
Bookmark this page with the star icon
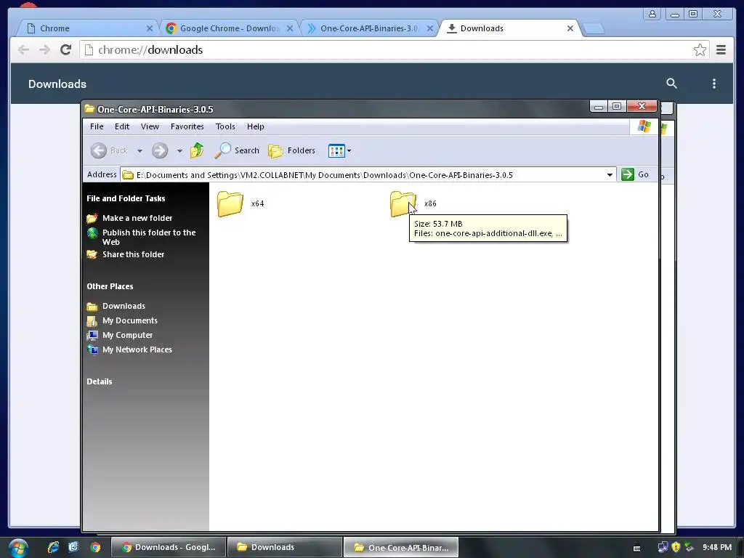[700, 50]
